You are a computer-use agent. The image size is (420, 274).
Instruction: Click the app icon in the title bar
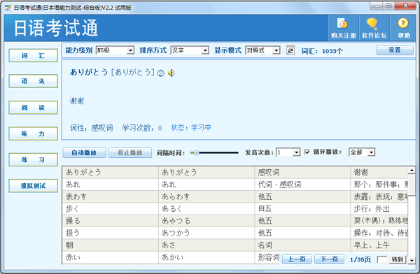click(8, 8)
